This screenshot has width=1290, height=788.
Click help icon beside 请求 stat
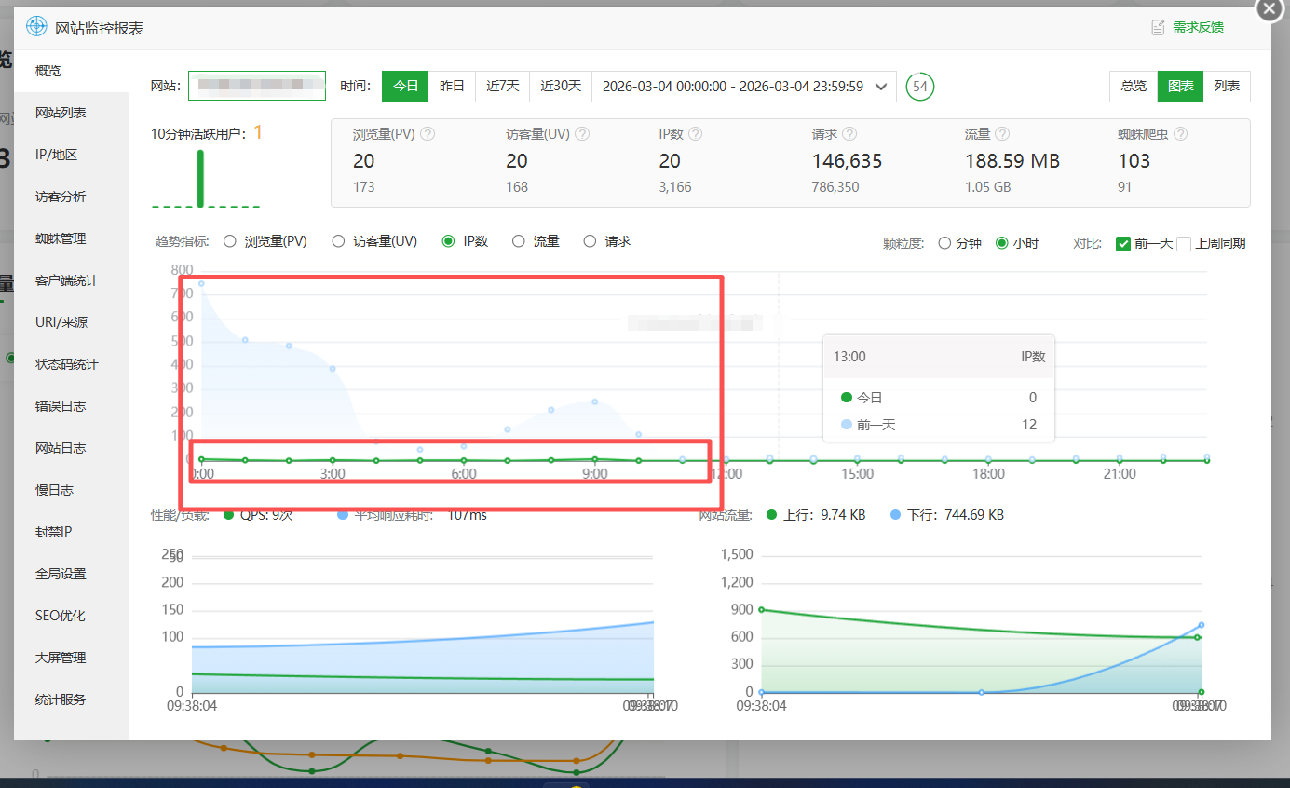click(x=849, y=134)
